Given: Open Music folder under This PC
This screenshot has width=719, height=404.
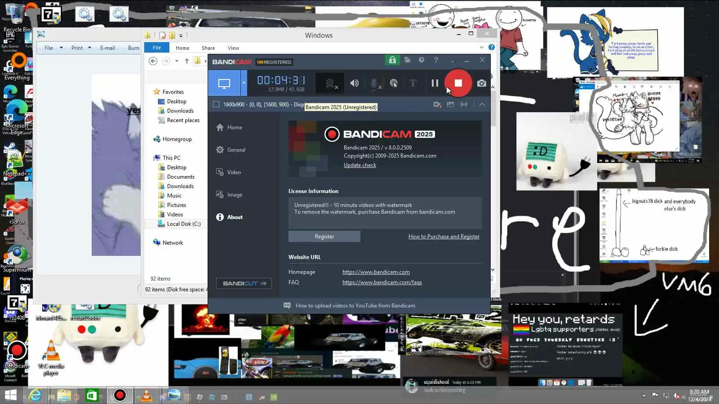Looking at the screenshot, I should [x=170, y=196].
